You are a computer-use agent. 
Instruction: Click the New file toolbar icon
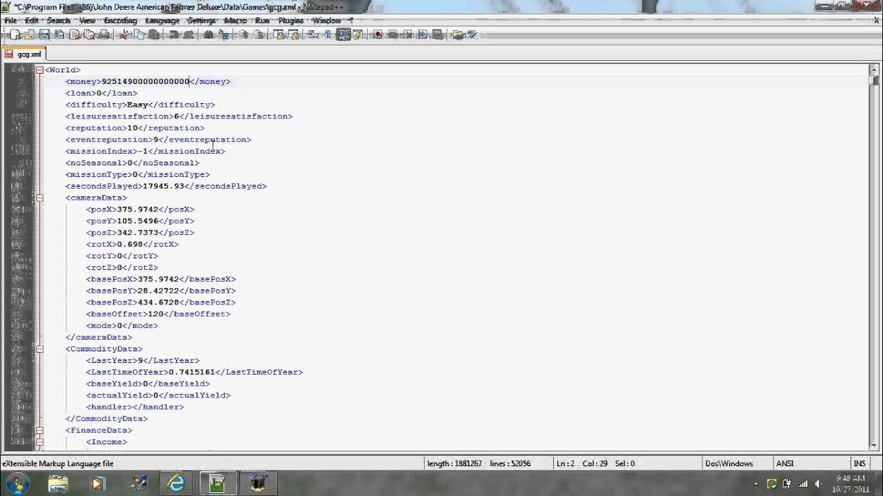[x=14, y=34]
